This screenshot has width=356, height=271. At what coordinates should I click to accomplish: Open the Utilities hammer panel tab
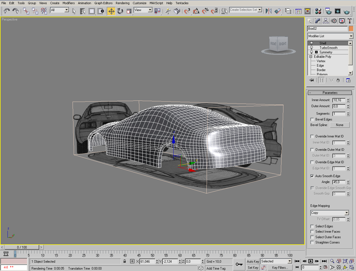coord(350,21)
